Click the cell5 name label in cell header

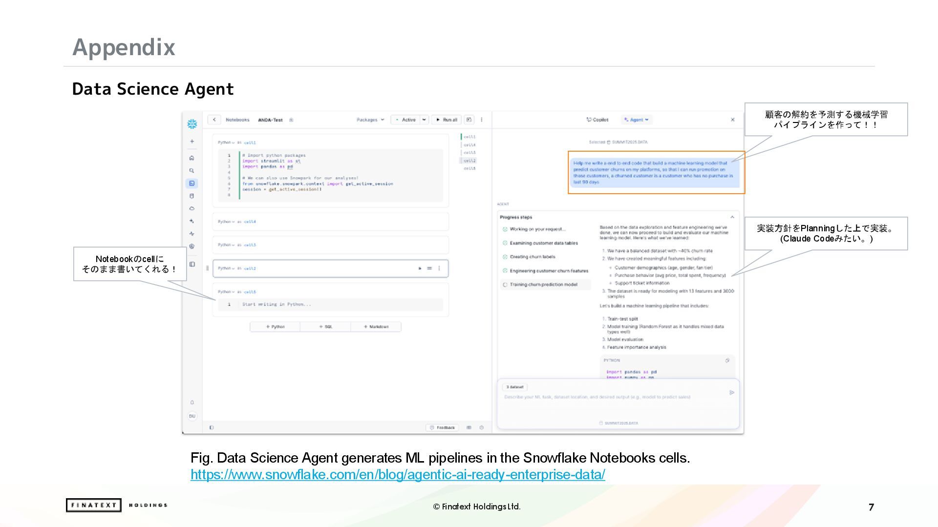point(250,245)
